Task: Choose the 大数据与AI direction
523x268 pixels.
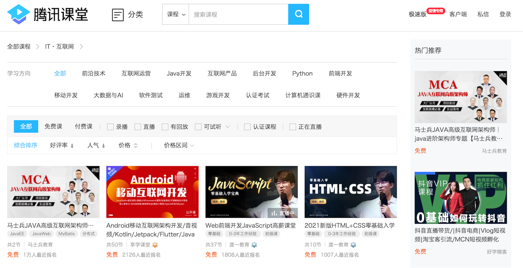Action: [x=108, y=95]
